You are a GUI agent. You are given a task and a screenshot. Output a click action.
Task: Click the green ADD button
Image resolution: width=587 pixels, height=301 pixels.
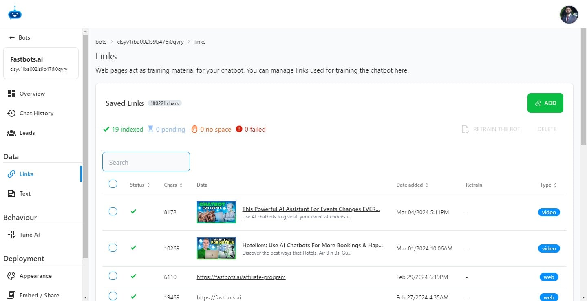point(545,103)
